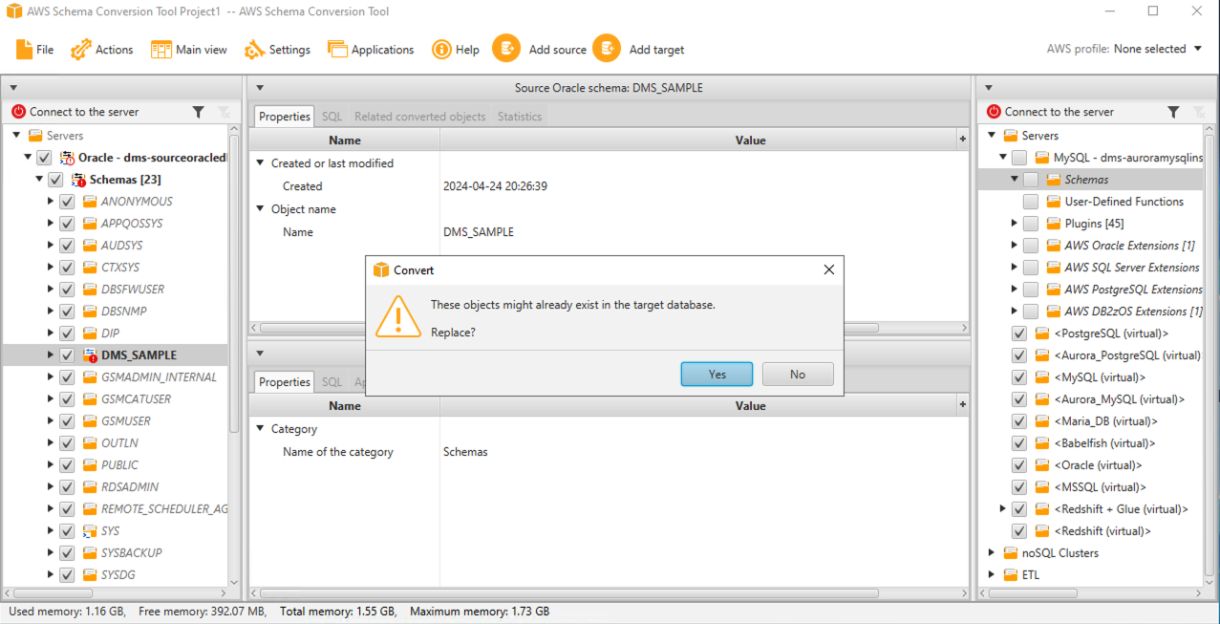Screen dimensions: 1220x624
Task: Uncheck the DMS_SAMPLE schema checkbox
Action: click(67, 355)
